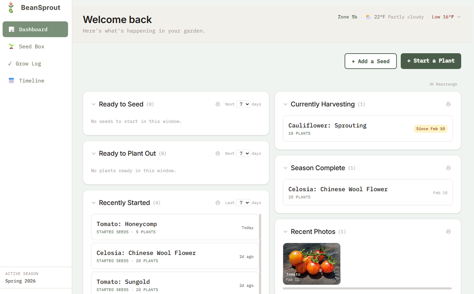Click the Add a Seed button
Image resolution: width=474 pixels, height=294 pixels.
(x=370, y=61)
